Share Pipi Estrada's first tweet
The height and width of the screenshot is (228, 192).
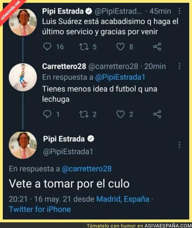[x=157, y=47]
